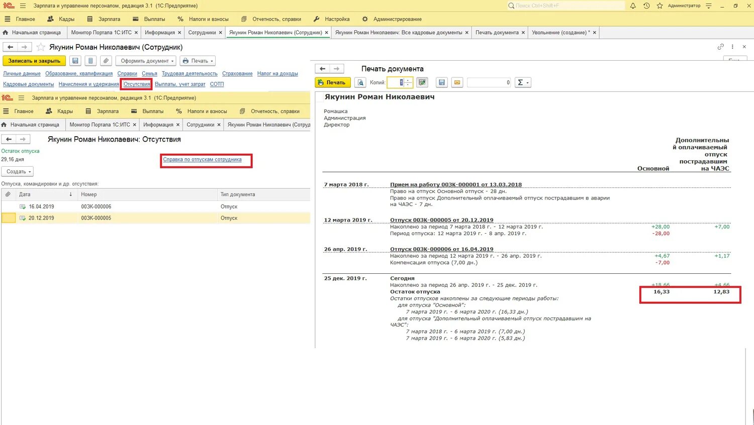Open Начальная страница home tab
This screenshot has width=754, height=425.
coord(32,33)
